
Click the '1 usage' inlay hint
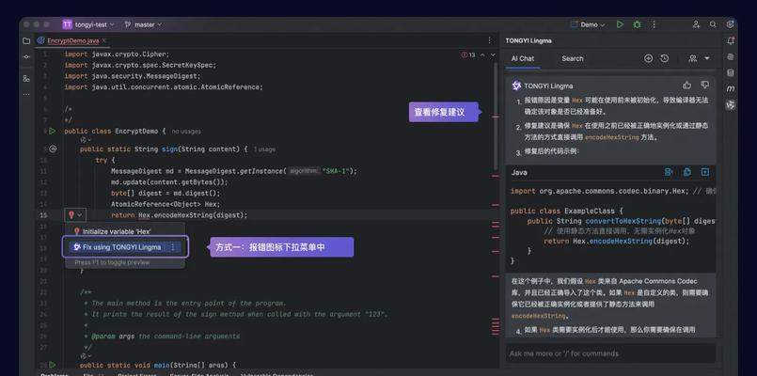coord(264,149)
